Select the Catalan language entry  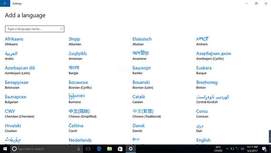pyautogui.click(x=139, y=99)
